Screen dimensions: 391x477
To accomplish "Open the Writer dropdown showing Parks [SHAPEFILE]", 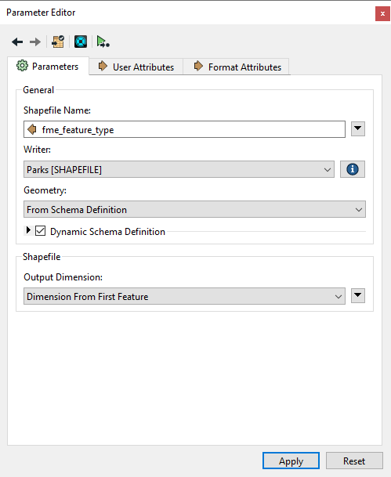I will [179, 169].
